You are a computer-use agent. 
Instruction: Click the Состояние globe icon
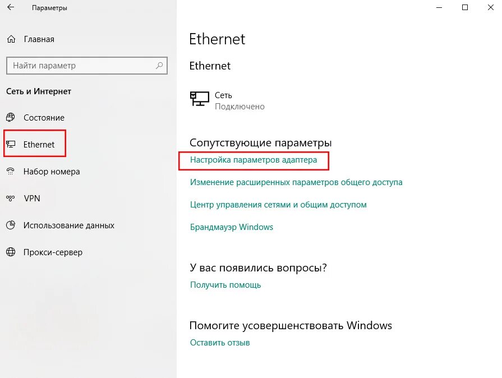click(11, 118)
